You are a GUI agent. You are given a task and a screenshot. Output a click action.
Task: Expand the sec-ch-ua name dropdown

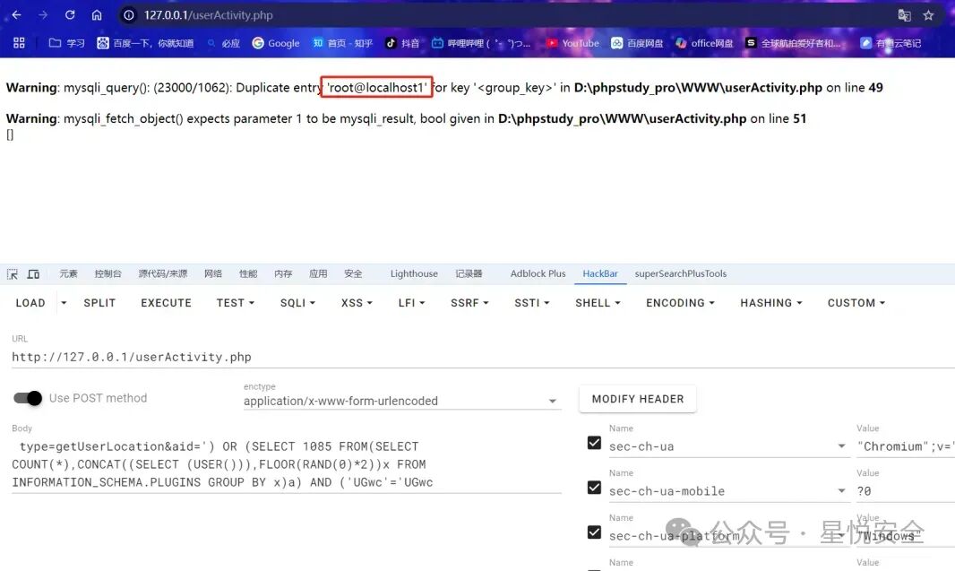click(842, 446)
